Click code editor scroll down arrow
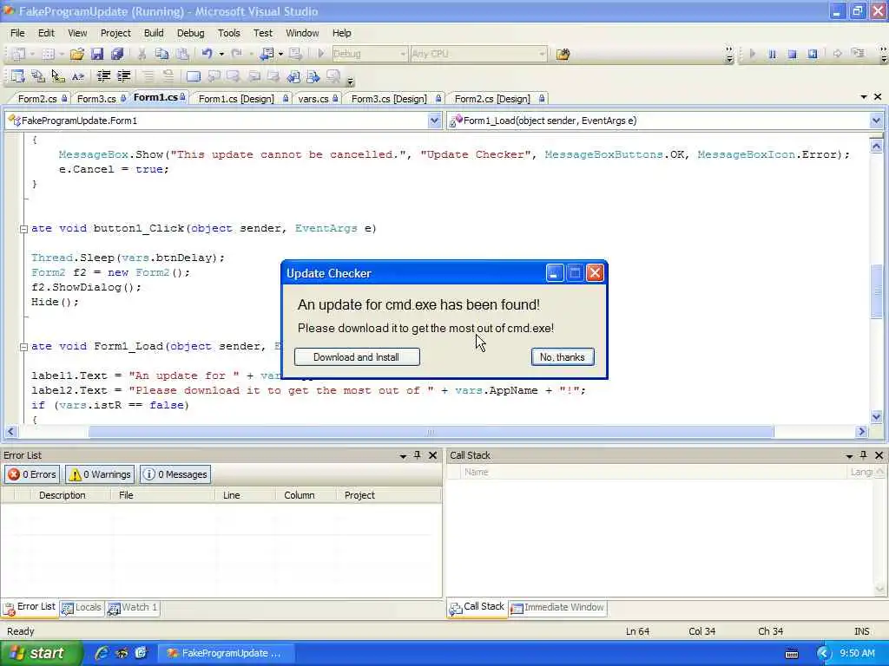The image size is (889, 666). coord(877,417)
